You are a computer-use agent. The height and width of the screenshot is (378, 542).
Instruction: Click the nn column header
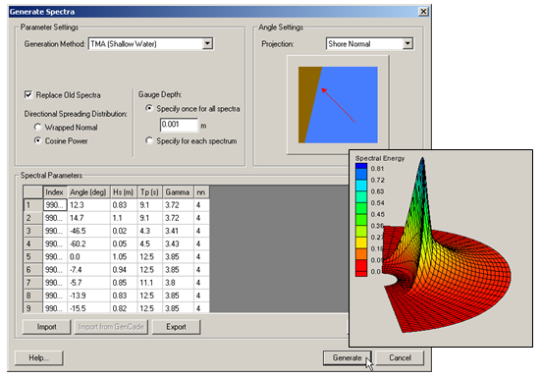click(x=201, y=192)
